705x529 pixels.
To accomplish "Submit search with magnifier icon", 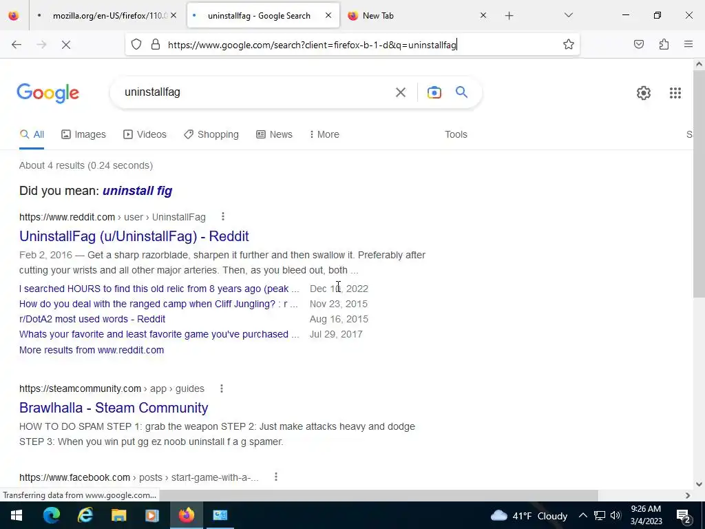I will click(x=461, y=92).
